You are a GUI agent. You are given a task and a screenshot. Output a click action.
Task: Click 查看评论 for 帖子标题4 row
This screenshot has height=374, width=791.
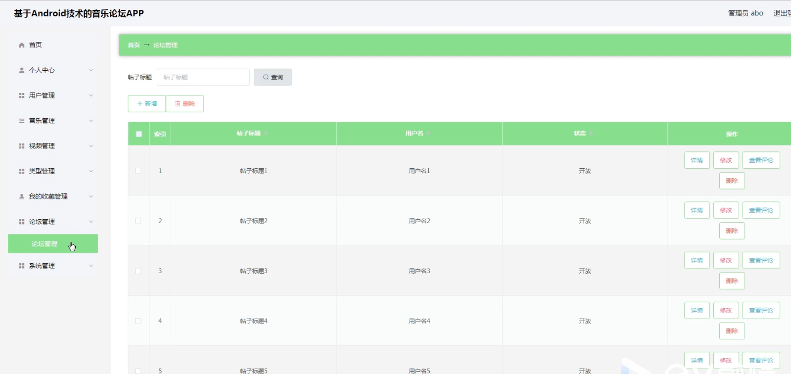761,311
